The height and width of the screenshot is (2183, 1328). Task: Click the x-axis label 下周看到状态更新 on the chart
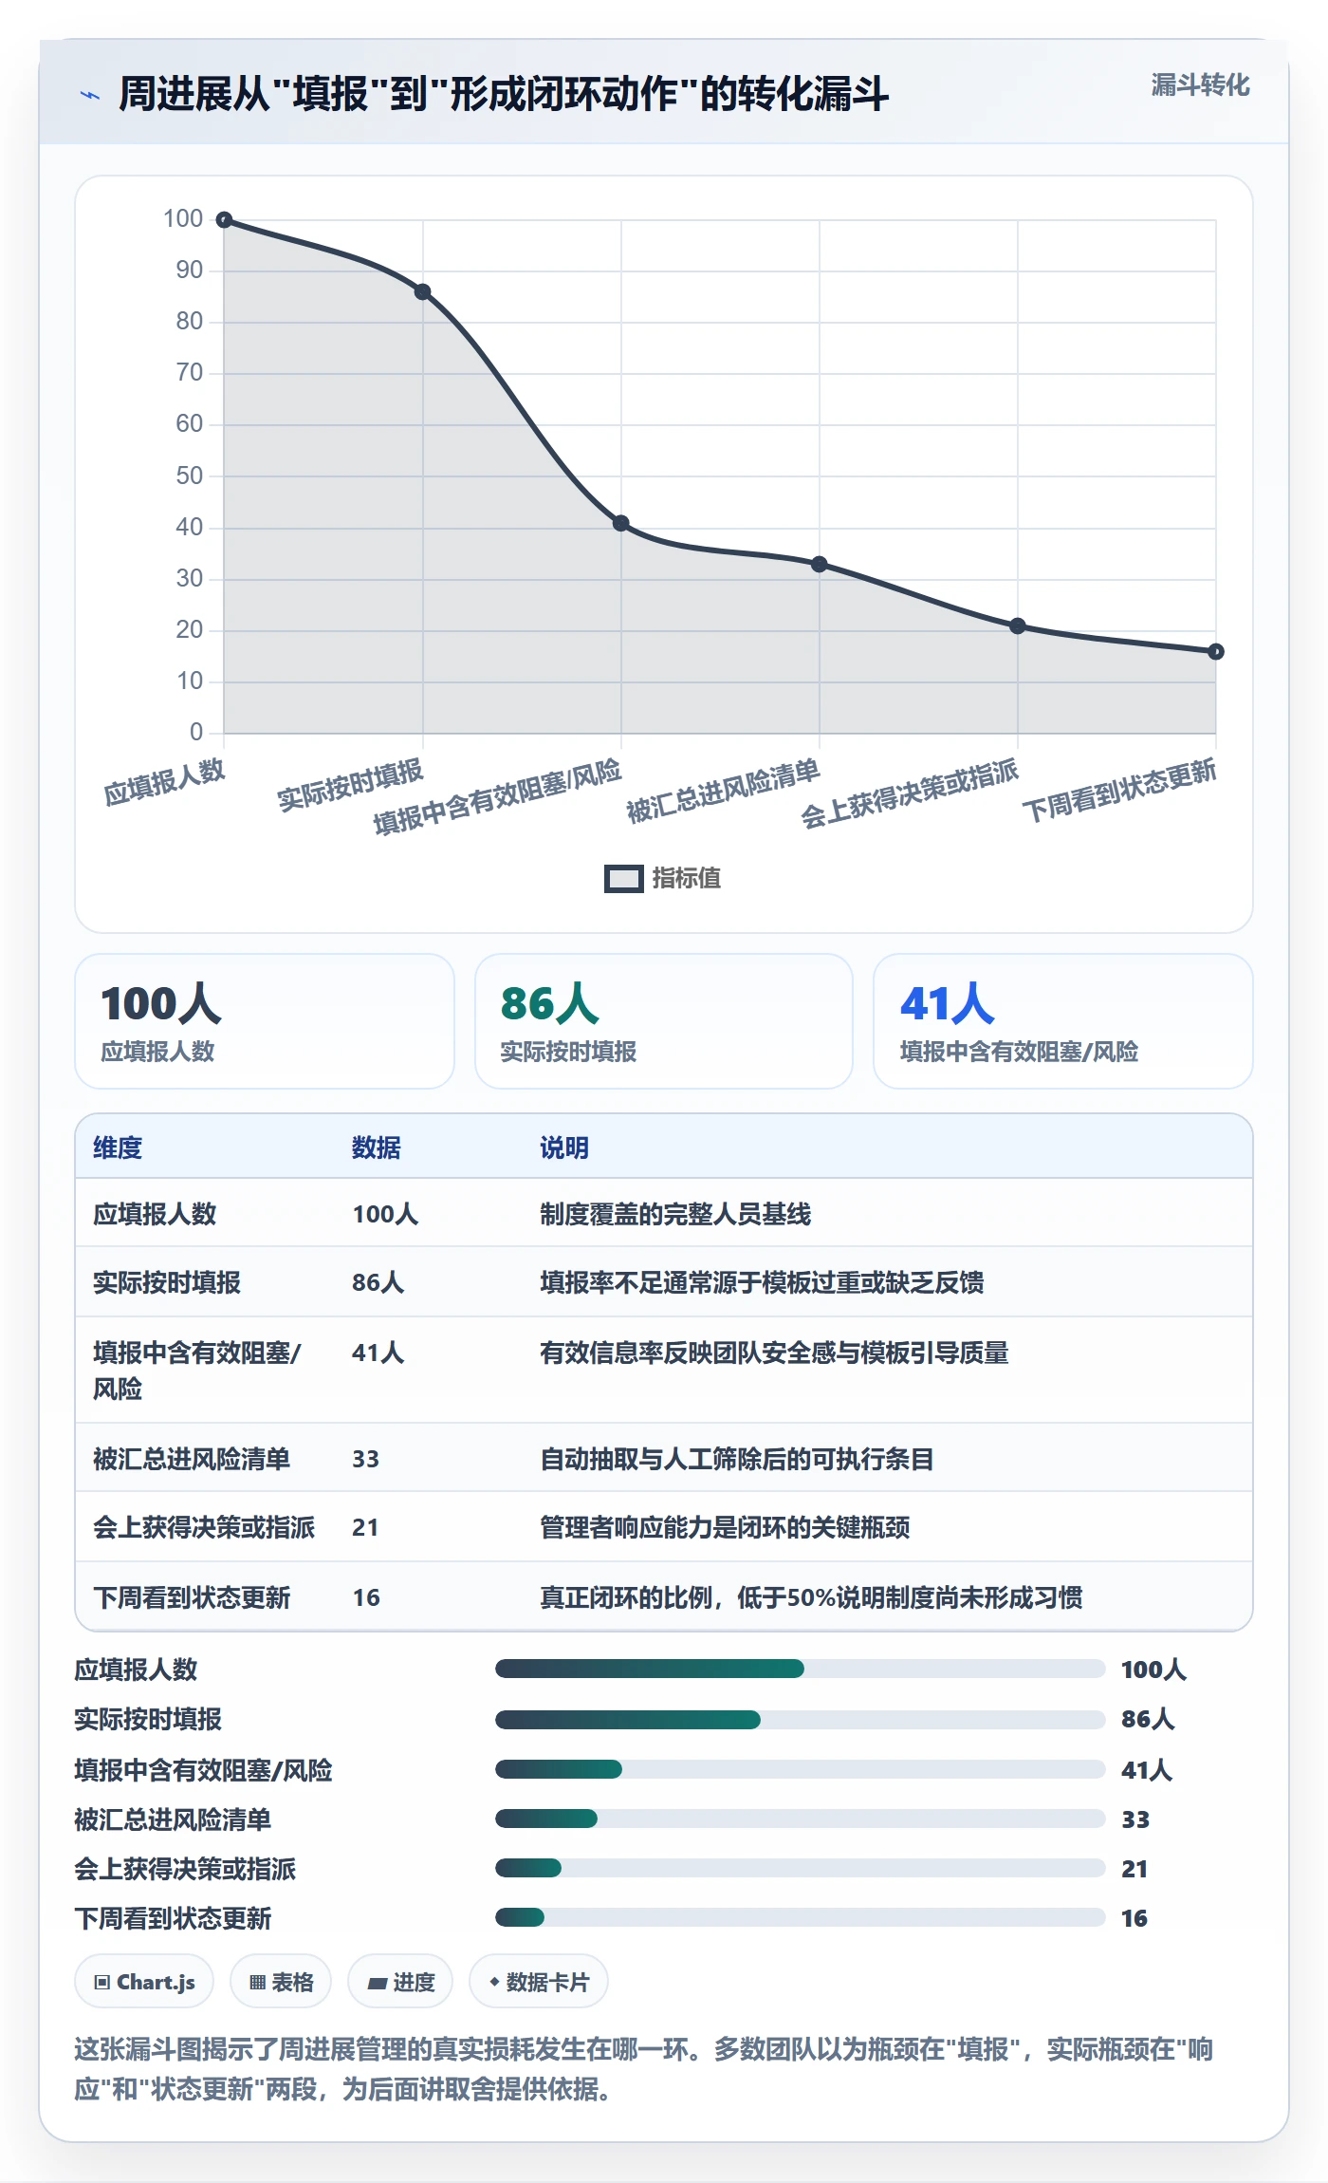tap(1119, 790)
